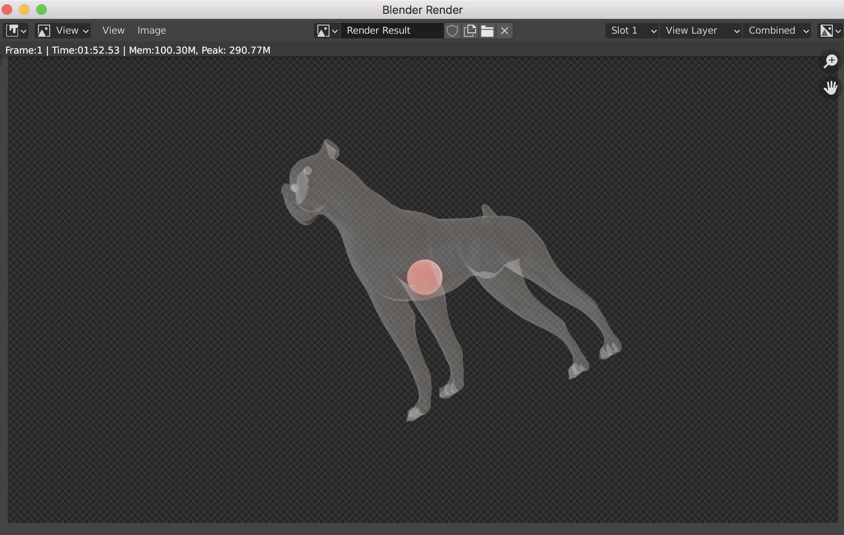
Task: Browse images with the image dropdown icon
Action: tap(327, 31)
